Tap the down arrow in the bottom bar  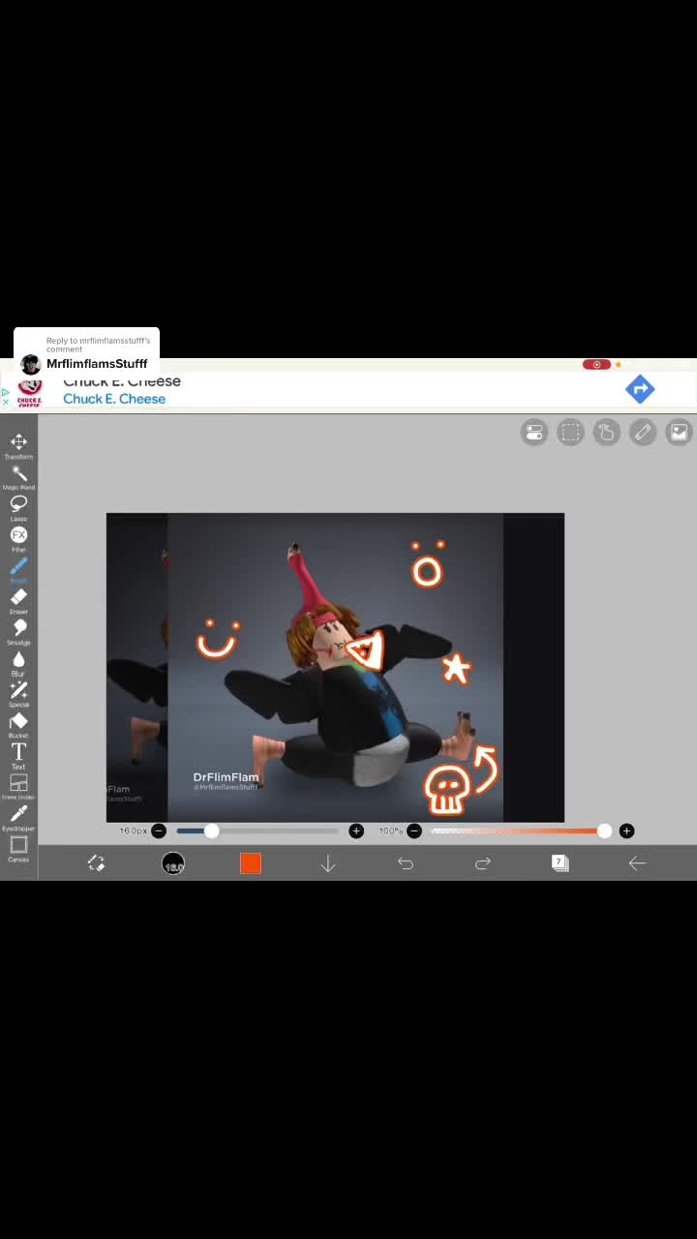click(x=328, y=863)
